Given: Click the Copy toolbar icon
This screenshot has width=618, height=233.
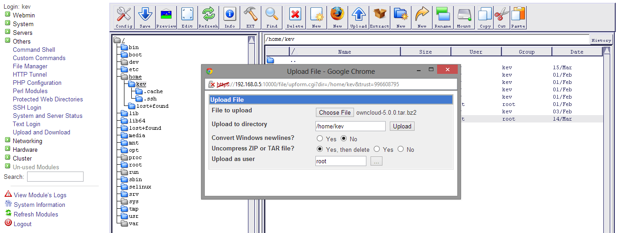Looking at the screenshot, I should pyautogui.click(x=485, y=18).
